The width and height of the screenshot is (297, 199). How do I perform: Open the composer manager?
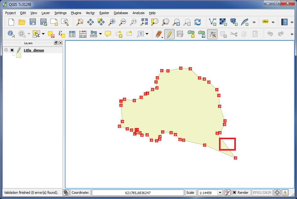coord(65,22)
